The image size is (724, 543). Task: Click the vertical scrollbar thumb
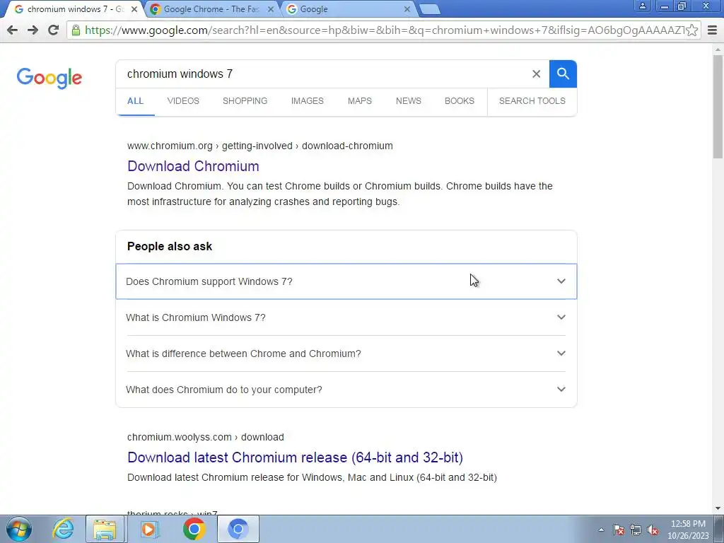coord(718,106)
